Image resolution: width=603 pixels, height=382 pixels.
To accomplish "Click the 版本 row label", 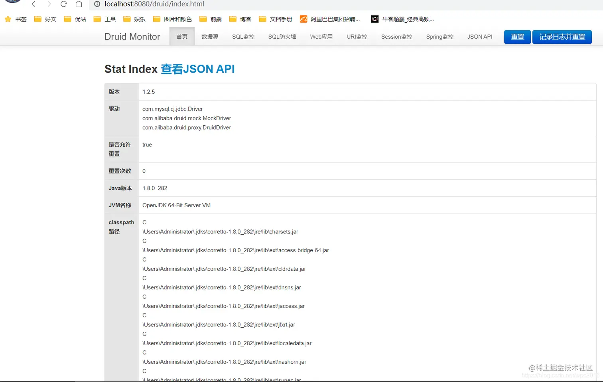I will click(x=114, y=92).
